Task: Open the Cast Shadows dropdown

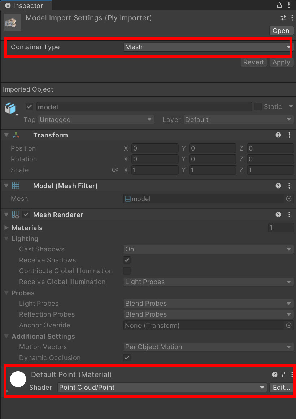Action: (x=209, y=249)
